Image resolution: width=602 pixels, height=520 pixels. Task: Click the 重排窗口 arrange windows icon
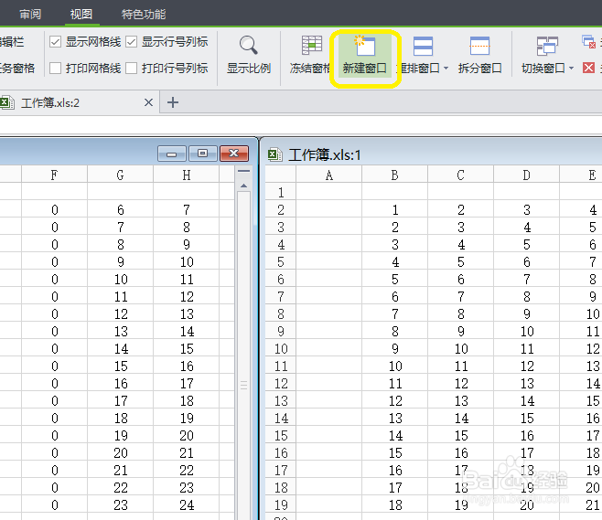pos(423,46)
